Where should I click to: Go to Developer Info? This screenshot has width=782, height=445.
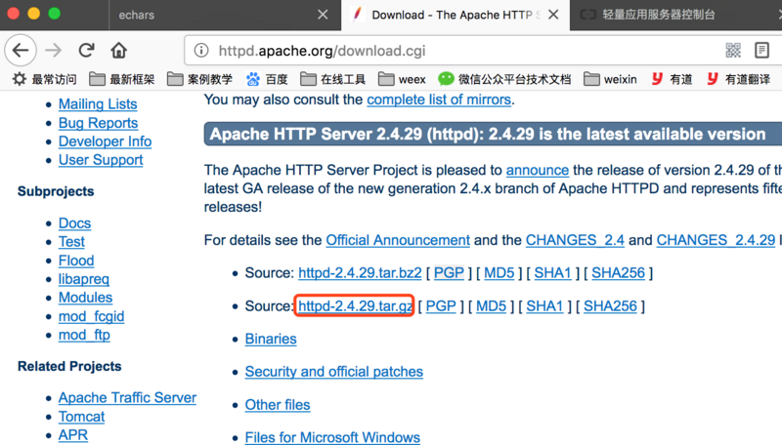105,142
